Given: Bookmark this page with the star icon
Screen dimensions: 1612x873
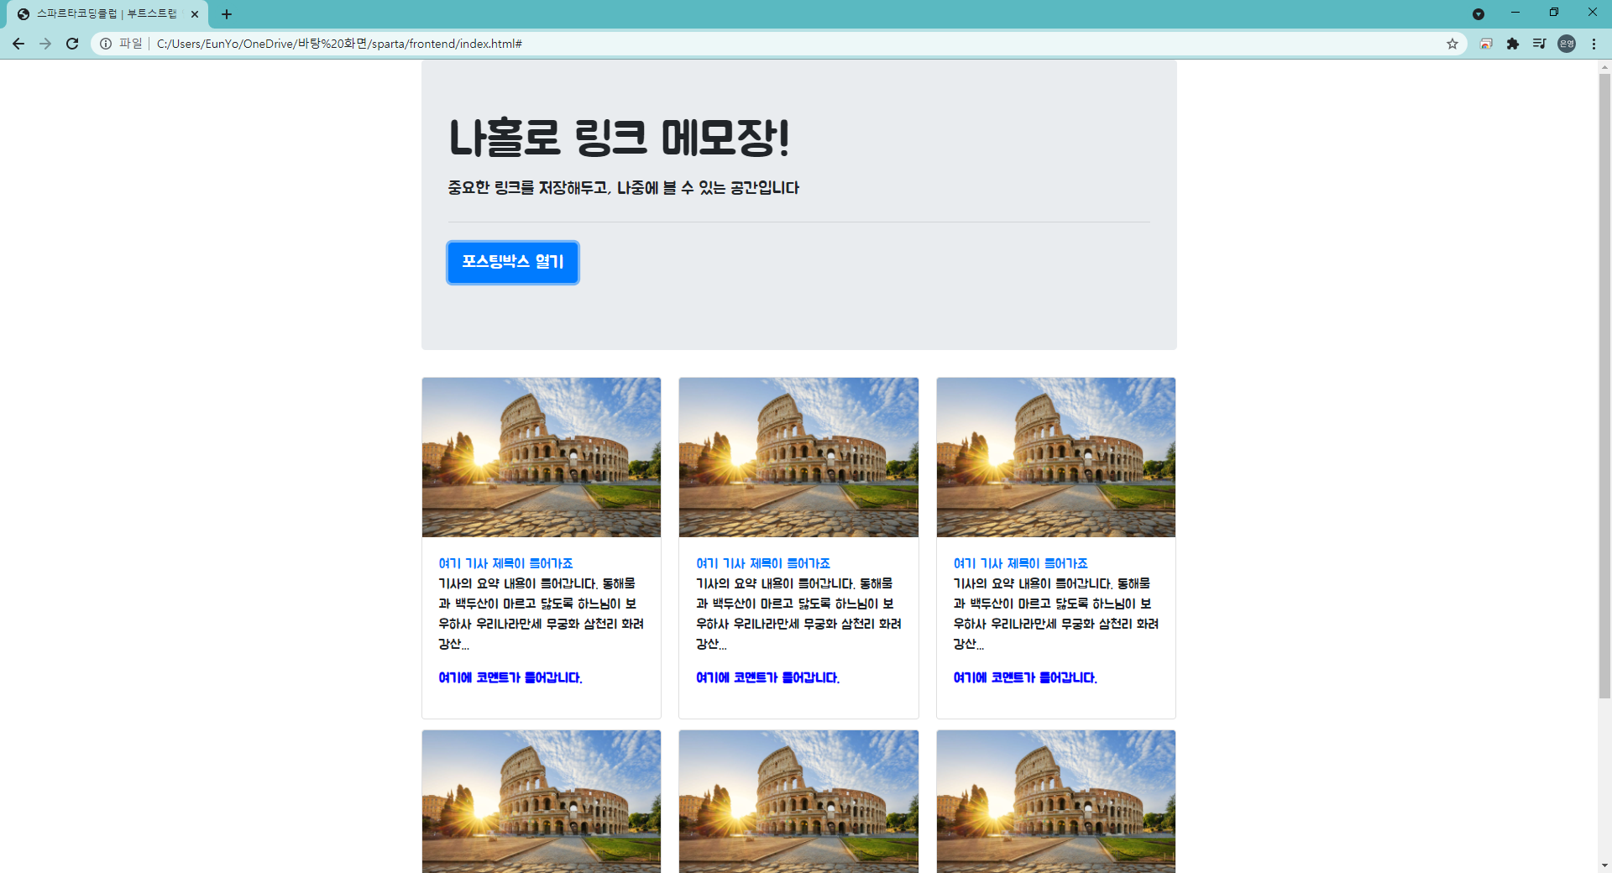Looking at the screenshot, I should tap(1452, 44).
